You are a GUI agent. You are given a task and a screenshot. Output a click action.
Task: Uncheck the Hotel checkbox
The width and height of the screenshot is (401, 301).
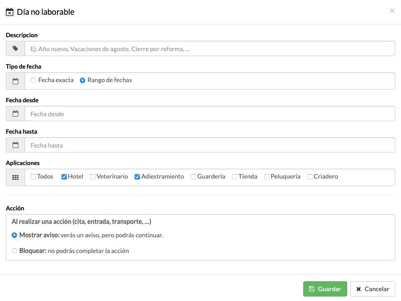pyautogui.click(x=64, y=177)
